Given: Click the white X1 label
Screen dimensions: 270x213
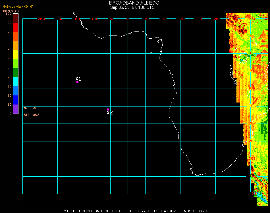Looking at the screenshot, I should tap(78, 79).
